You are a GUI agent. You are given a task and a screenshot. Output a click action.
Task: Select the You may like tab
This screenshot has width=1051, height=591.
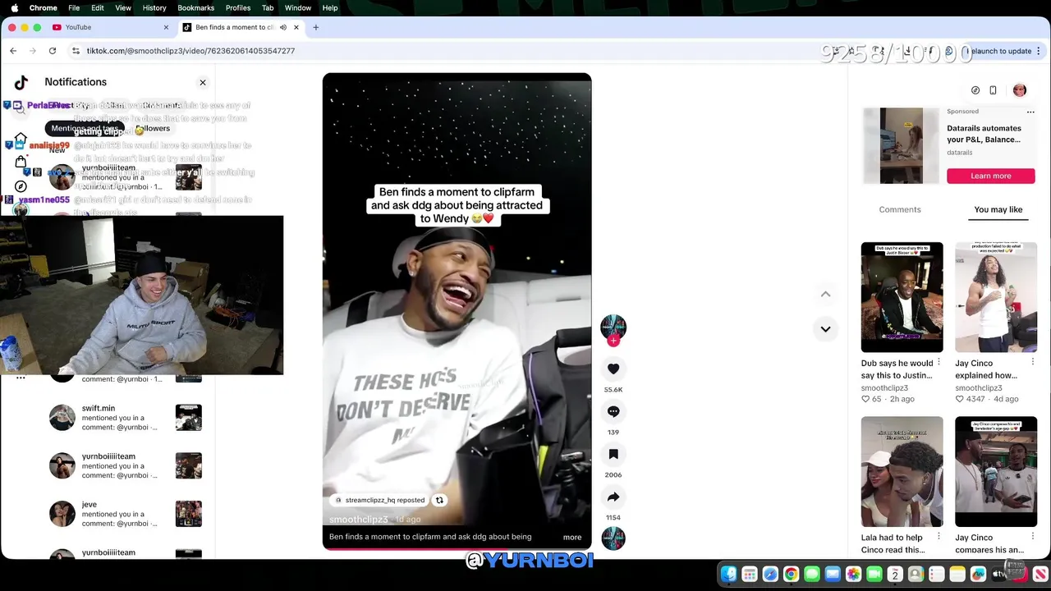[998, 209]
